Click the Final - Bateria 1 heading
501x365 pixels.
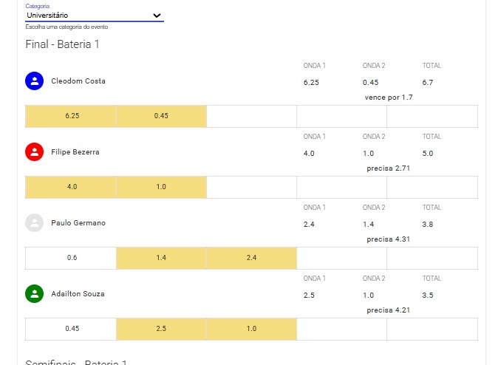[62, 44]
